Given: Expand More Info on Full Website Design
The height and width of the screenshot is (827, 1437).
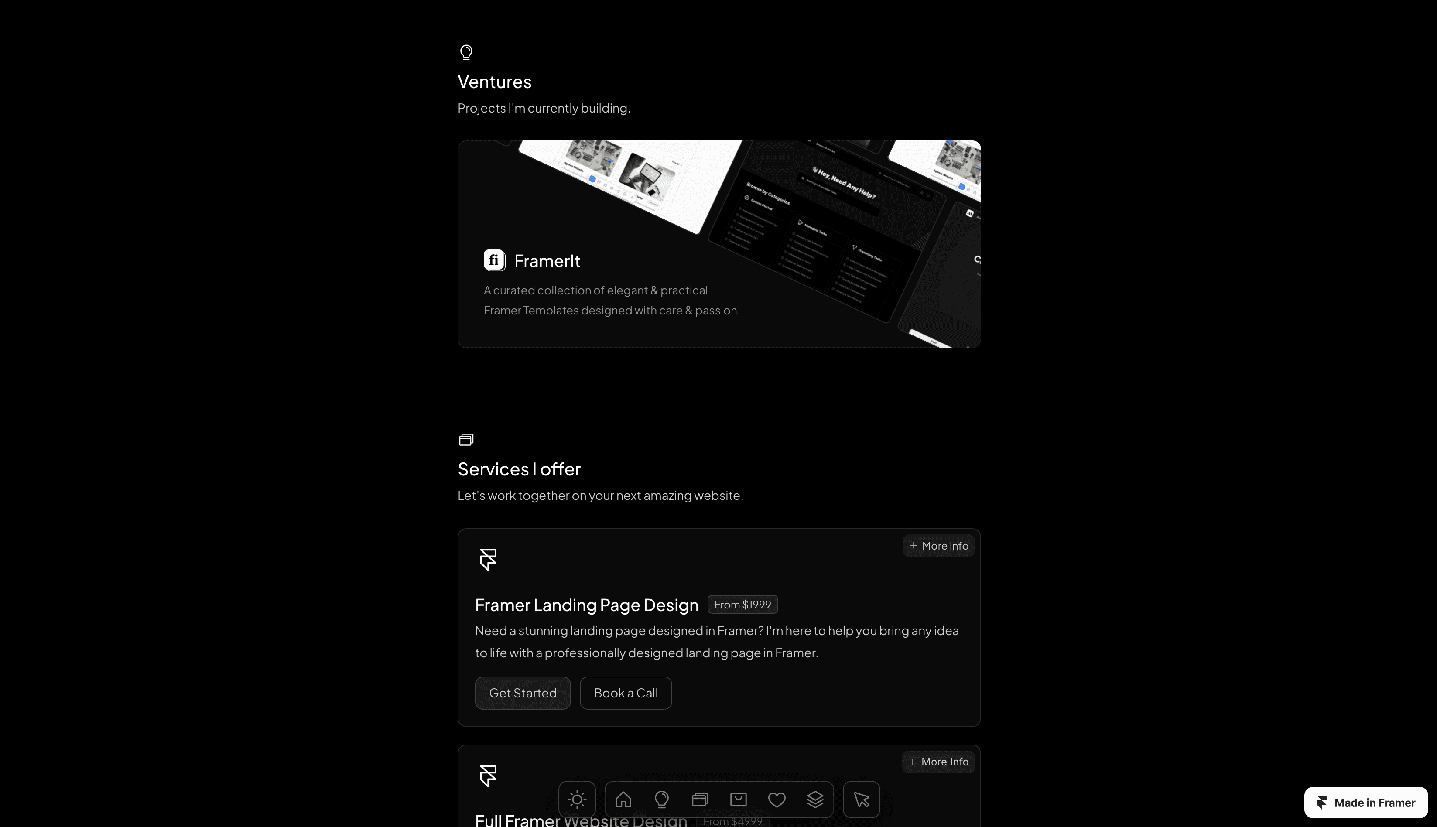Looking at the screenshot, I should (938, 762).
